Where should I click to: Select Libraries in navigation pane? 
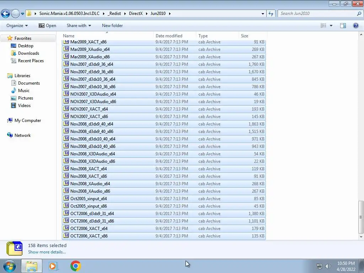(22, 76)
